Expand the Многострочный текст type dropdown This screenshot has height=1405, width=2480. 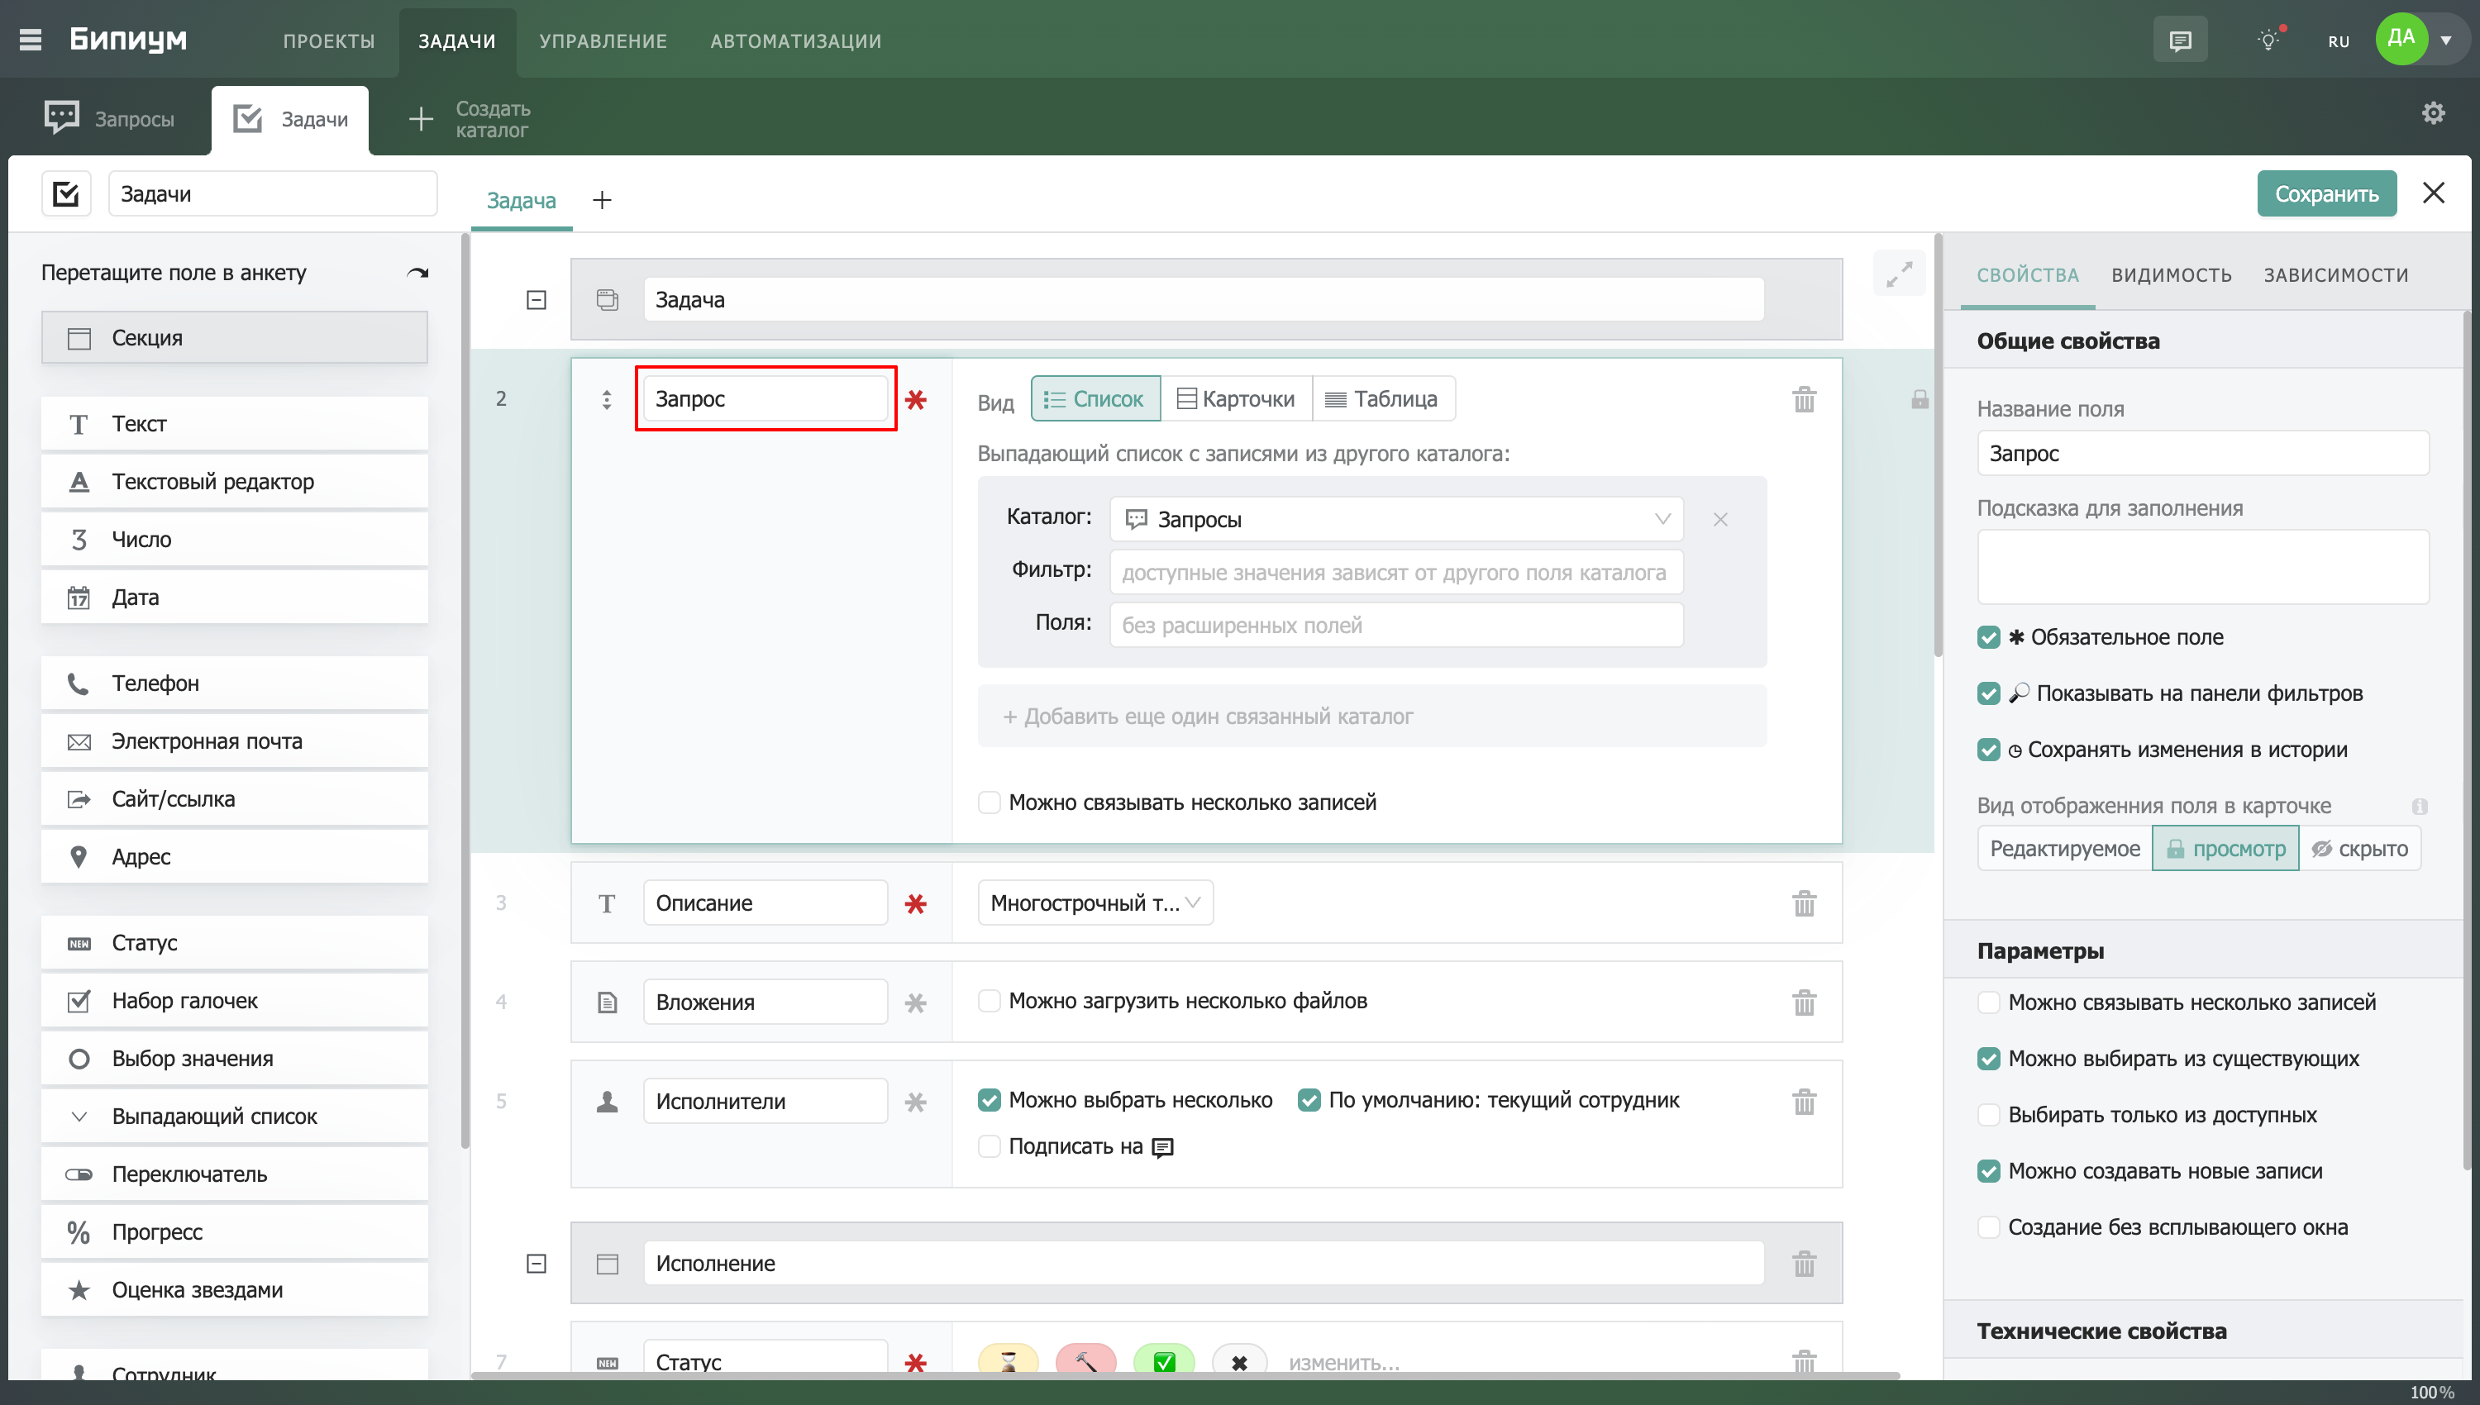[x=1095, y=903]
